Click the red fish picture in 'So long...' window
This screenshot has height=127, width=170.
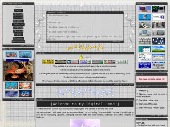click(x=19, y=71)
